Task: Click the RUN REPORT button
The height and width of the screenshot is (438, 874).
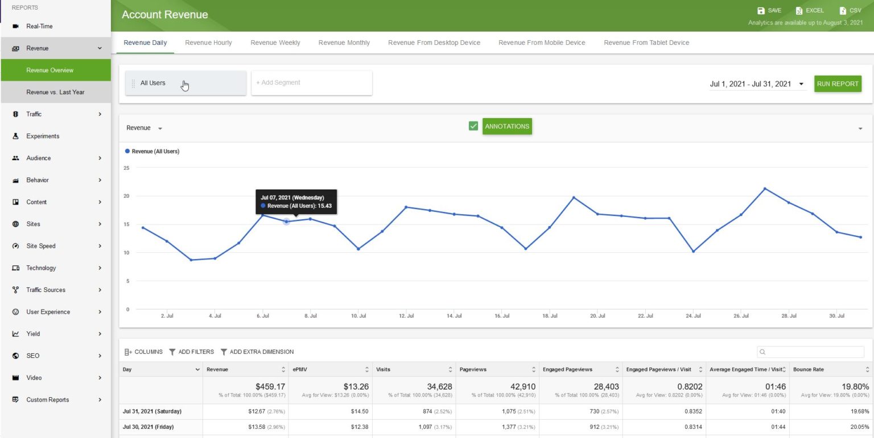Action: tap(838, 84)
